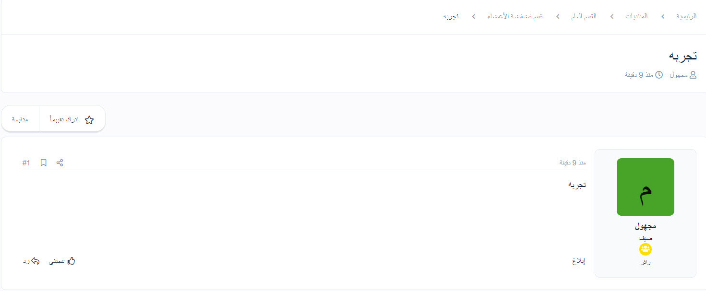Go to الرئيسية breadcrumb link
The image size is (706, 291).
[686, 16]
